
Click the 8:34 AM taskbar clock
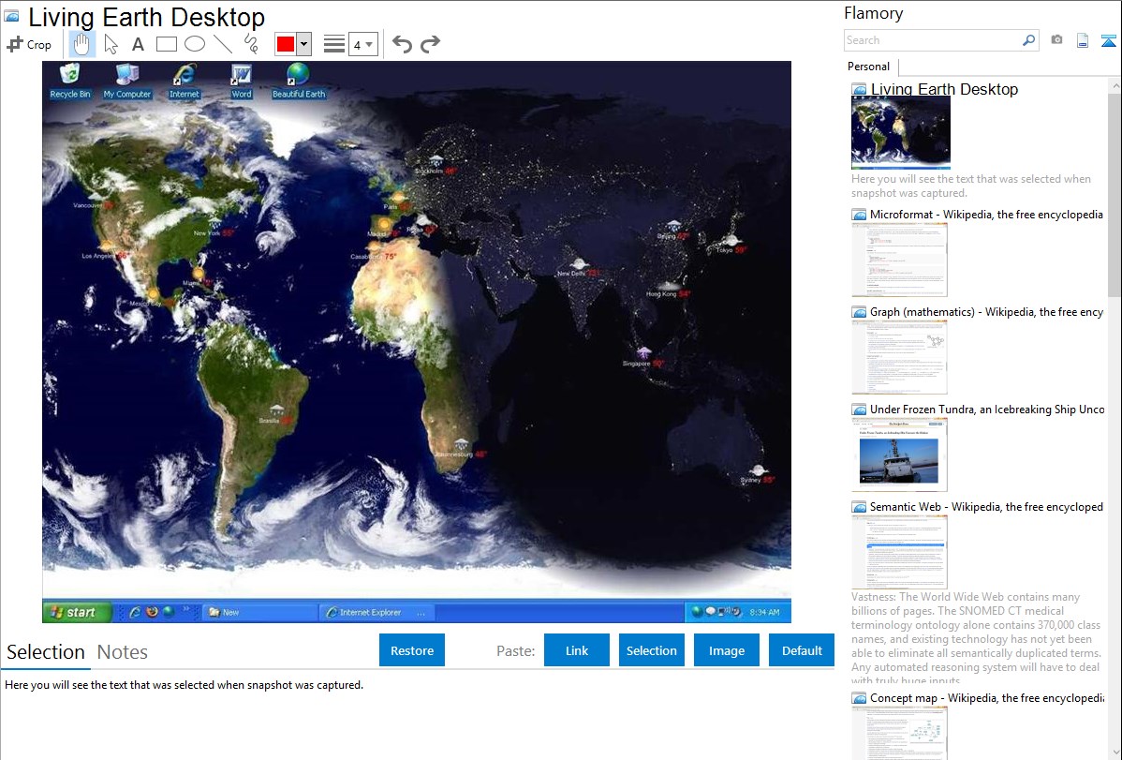pyautogui.click(x=765, y=613)
